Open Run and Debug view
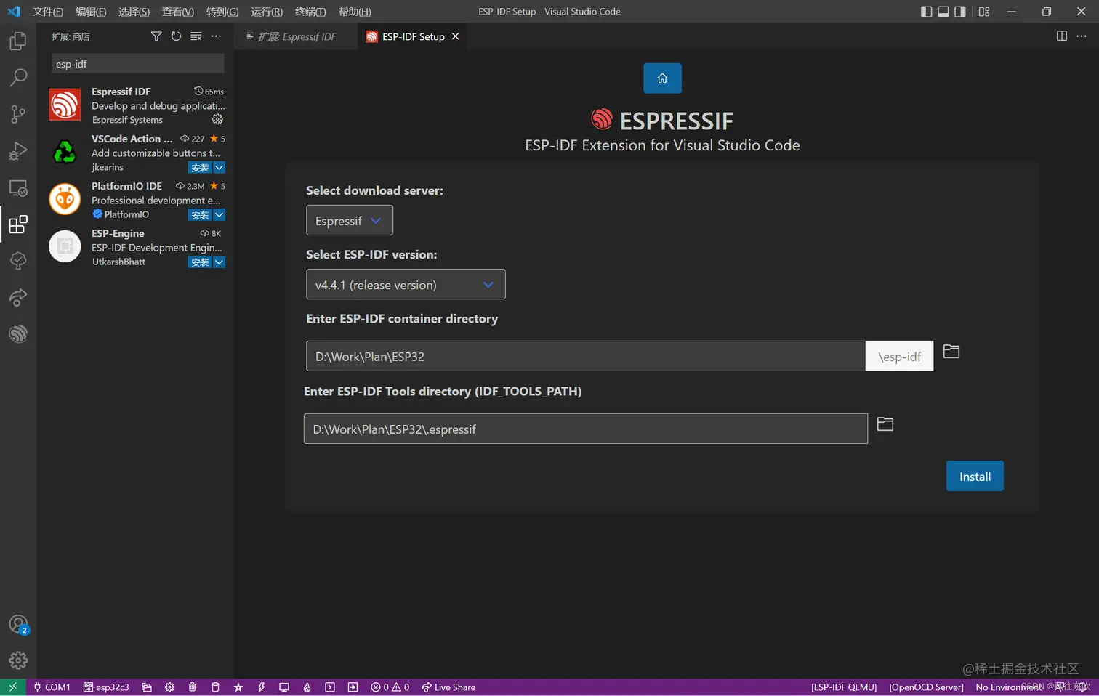 click(18, 151)
